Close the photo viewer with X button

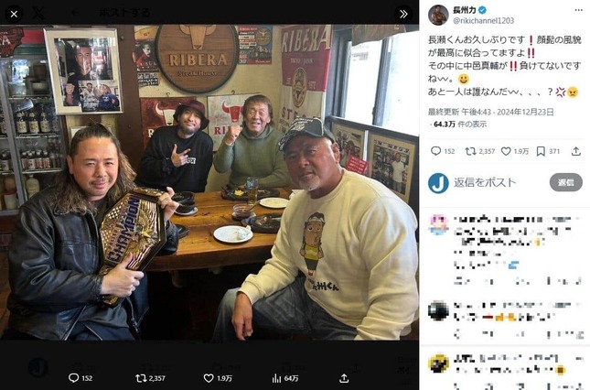pos(13,13)
